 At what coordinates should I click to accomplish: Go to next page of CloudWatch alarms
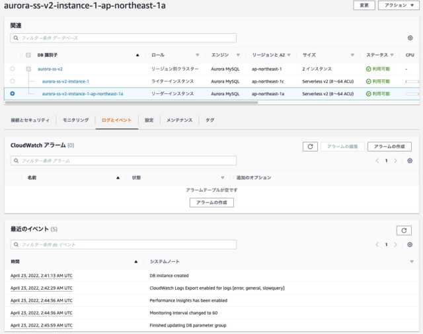point(395,161)
